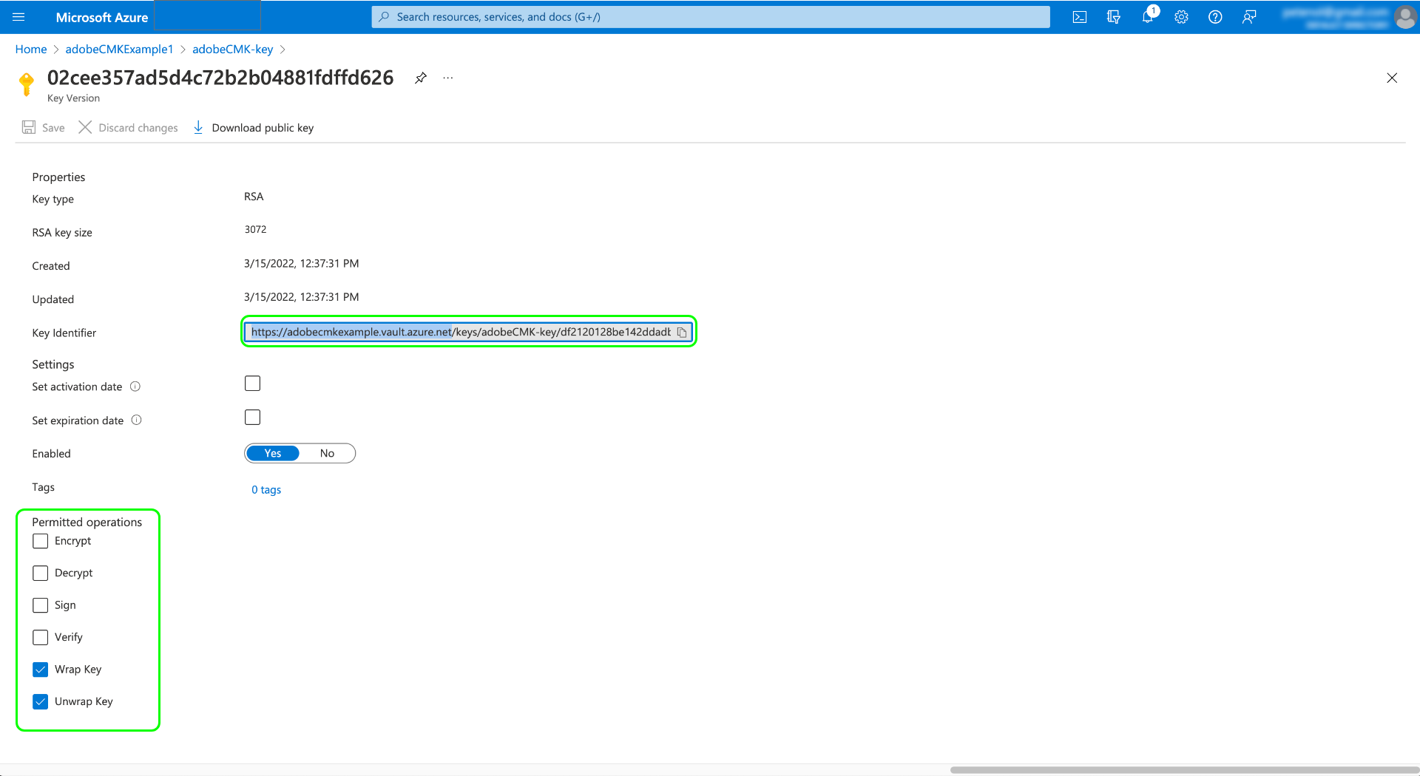Click the Key Identifier label

coord(64,333)
